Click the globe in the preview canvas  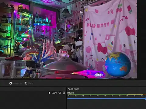tap(118, 64)
